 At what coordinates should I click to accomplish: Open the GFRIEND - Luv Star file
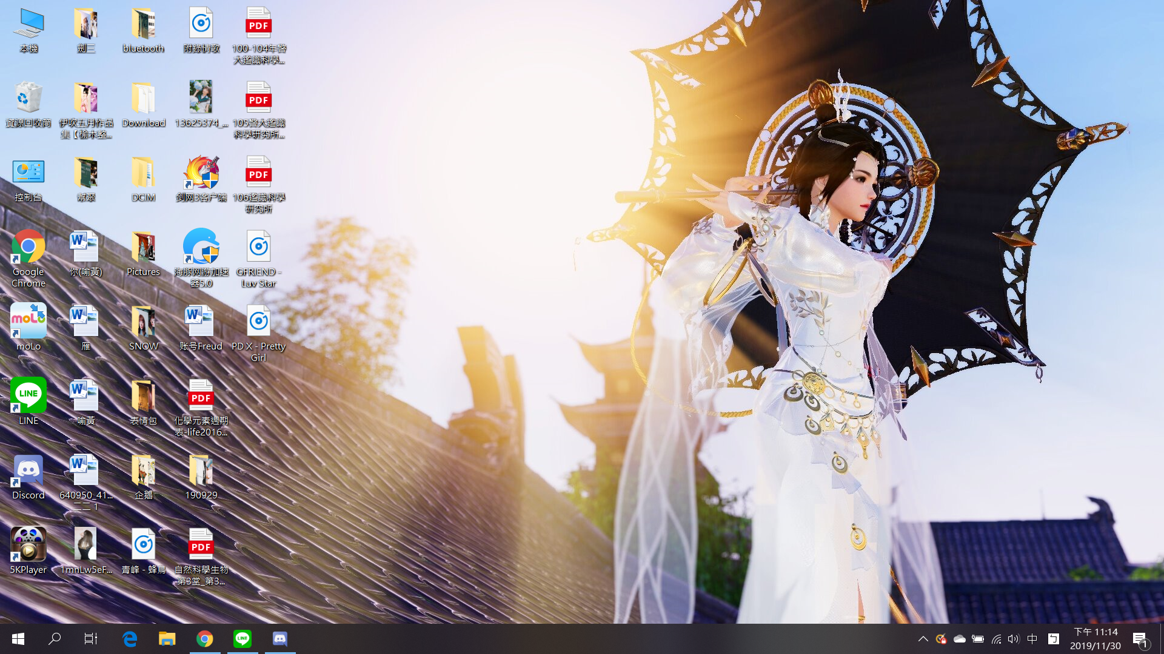click(x=259, y=259)
